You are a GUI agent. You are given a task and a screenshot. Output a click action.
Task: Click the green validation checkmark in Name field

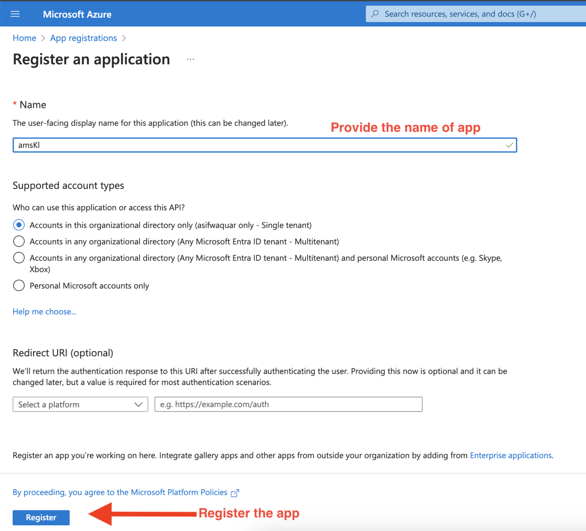point(509,145)
